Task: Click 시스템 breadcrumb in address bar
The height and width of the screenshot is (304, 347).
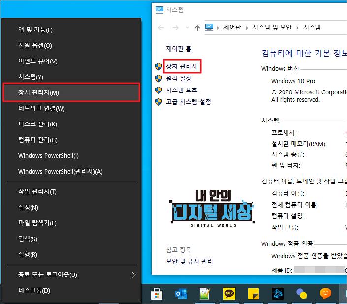Action: [x=312, y=27]
